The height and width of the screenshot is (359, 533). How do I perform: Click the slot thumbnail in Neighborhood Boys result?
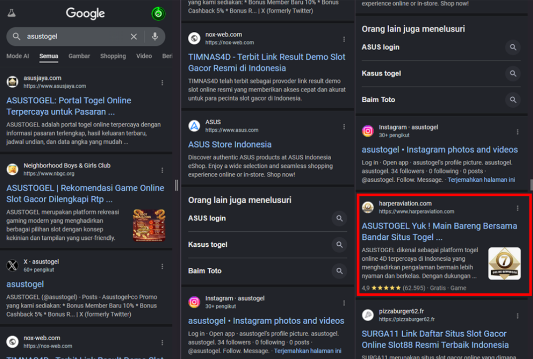pyautogui.click(x=149, y=225)
